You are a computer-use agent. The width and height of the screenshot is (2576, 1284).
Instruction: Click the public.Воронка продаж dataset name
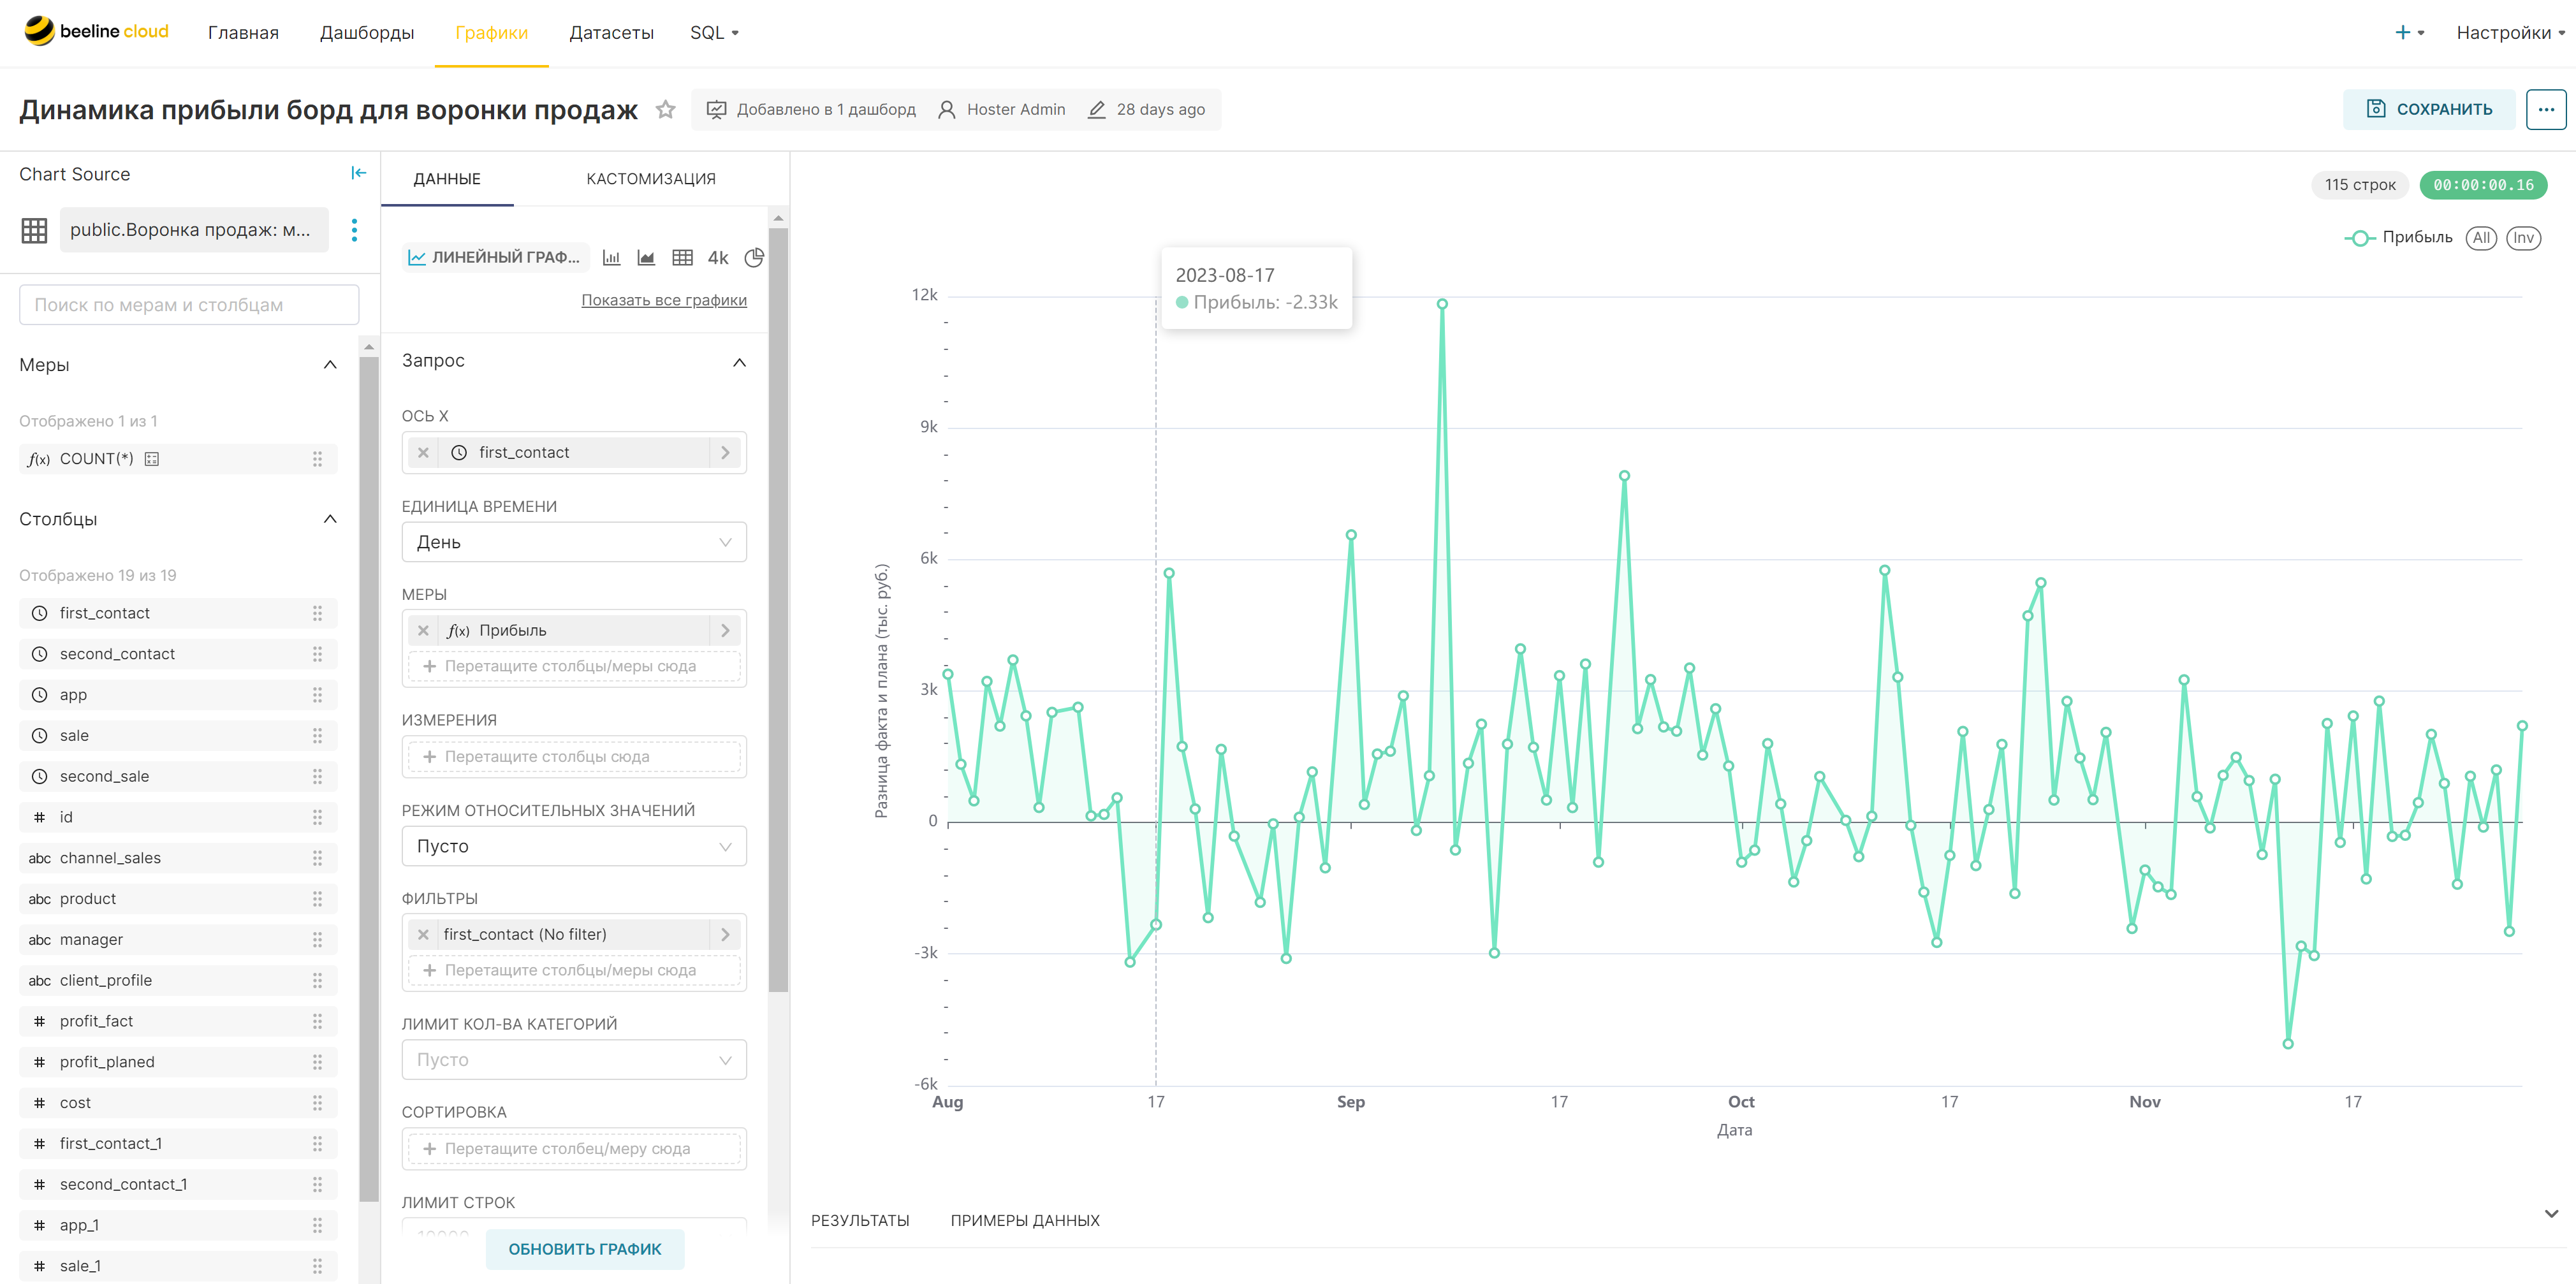(194, 230)
